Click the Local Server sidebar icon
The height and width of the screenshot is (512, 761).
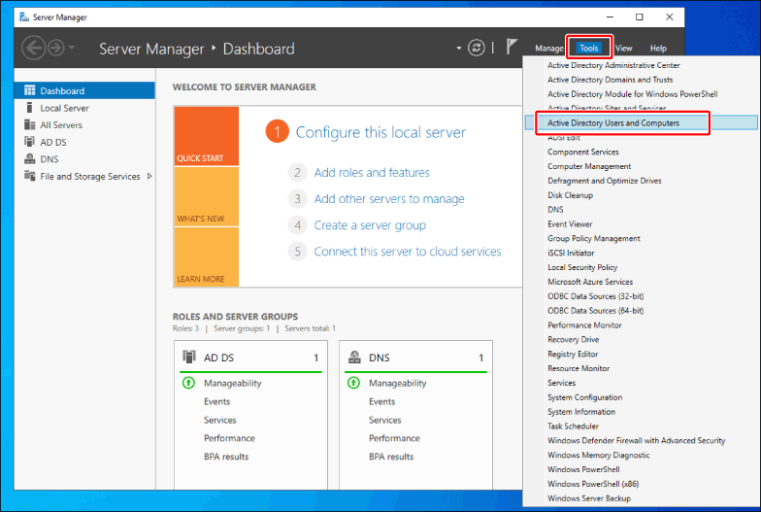pyautogui.click(x=29, y=107)
